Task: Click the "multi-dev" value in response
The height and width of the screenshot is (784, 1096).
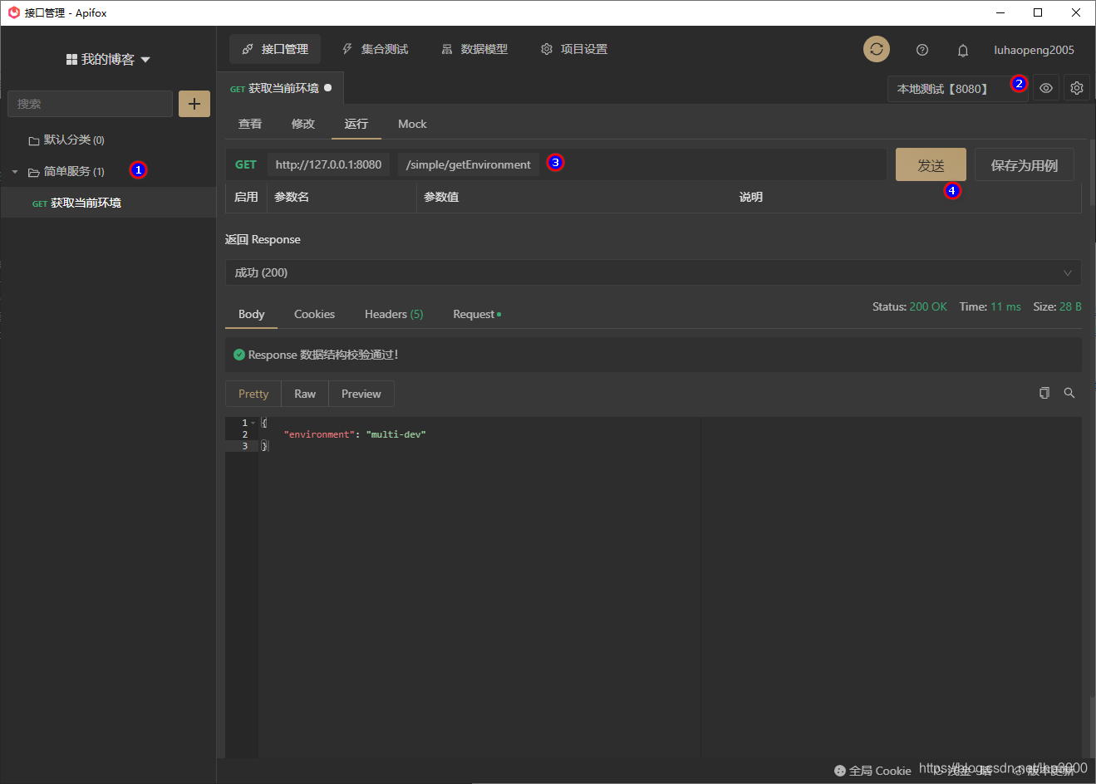Action: [x=396, y=434]
